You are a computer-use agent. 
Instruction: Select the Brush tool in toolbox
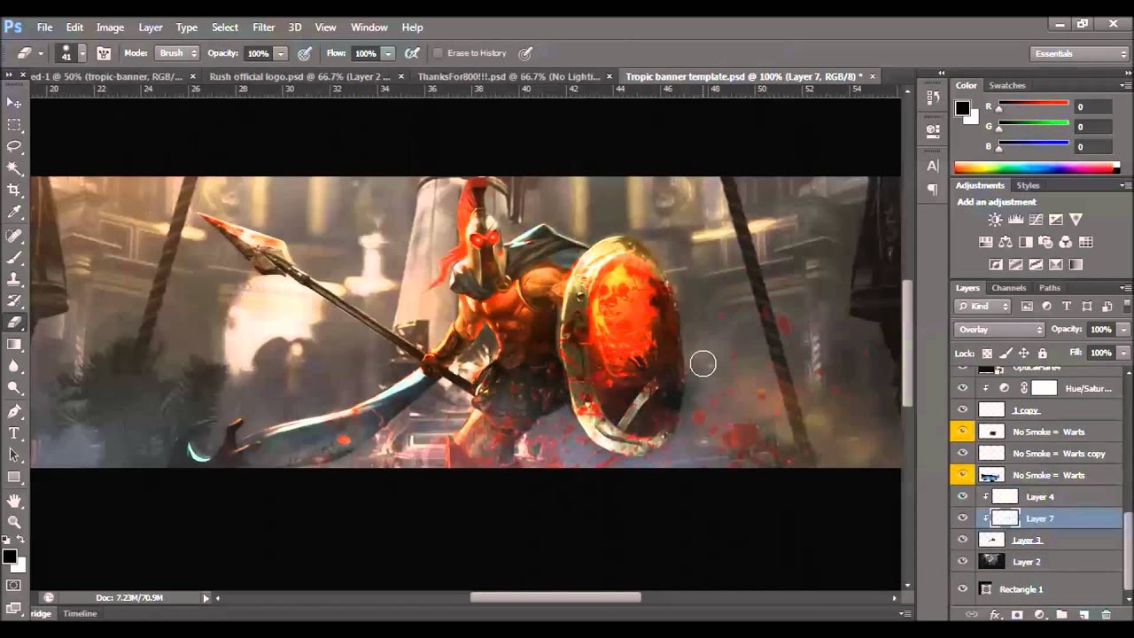[x=14, y=258]
